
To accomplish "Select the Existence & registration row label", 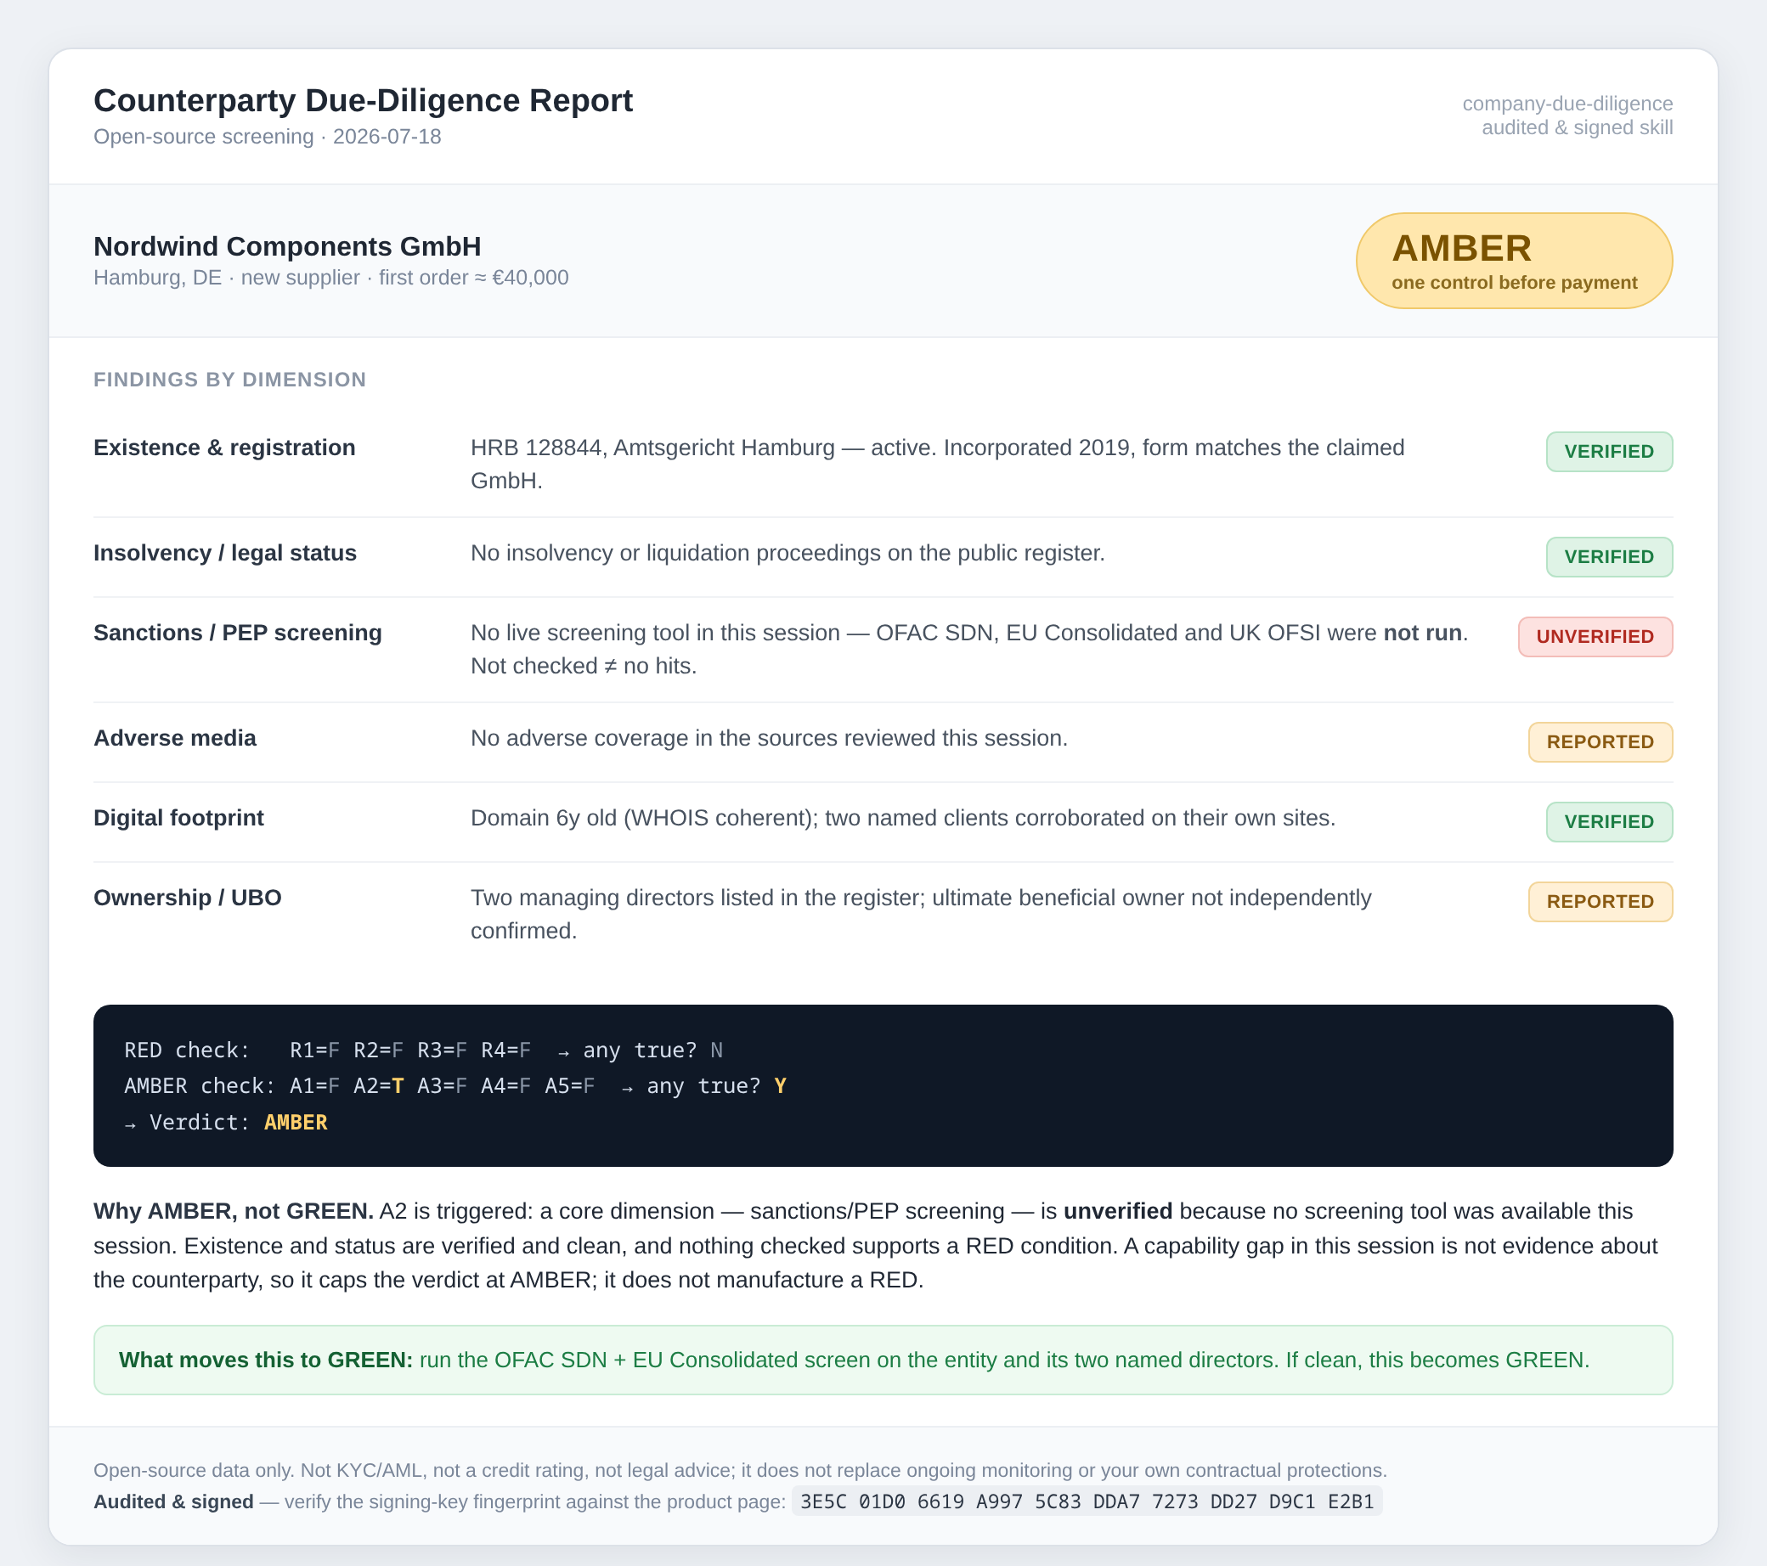I will 225,448.
